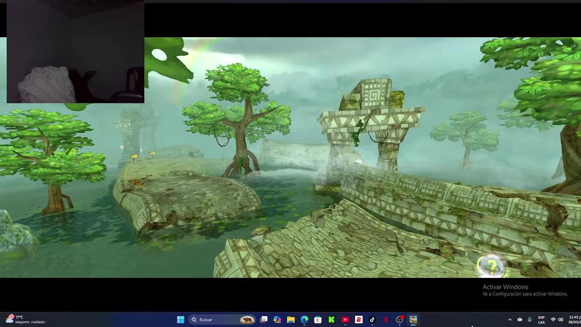Switch the ESP LAA input language
This screenshot has width=581, height=327.
pyautogui.click(x=542, y=320)
